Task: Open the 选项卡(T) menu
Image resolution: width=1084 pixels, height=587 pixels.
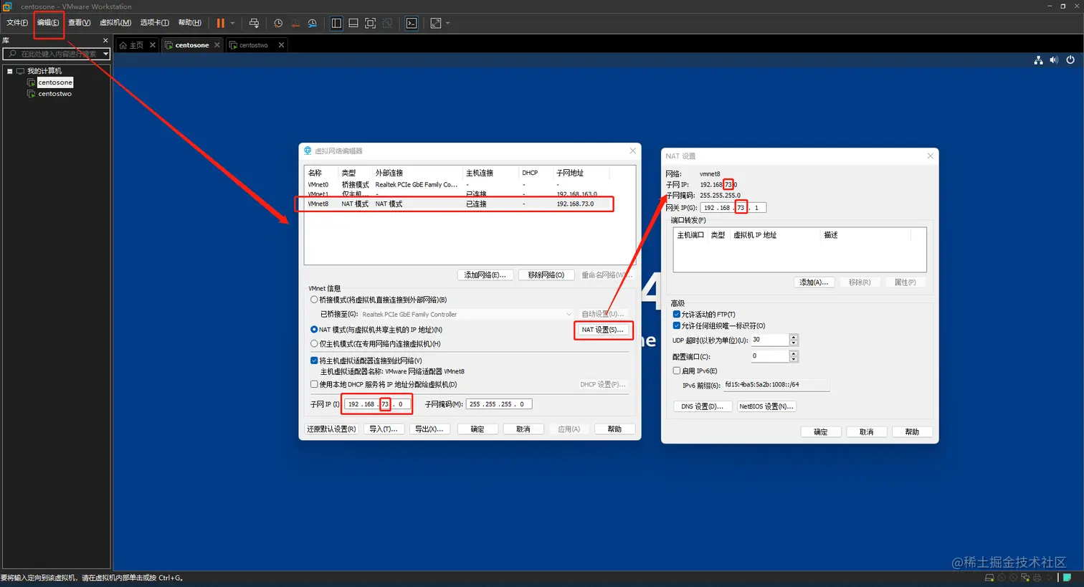Action: tap(155, 23)
